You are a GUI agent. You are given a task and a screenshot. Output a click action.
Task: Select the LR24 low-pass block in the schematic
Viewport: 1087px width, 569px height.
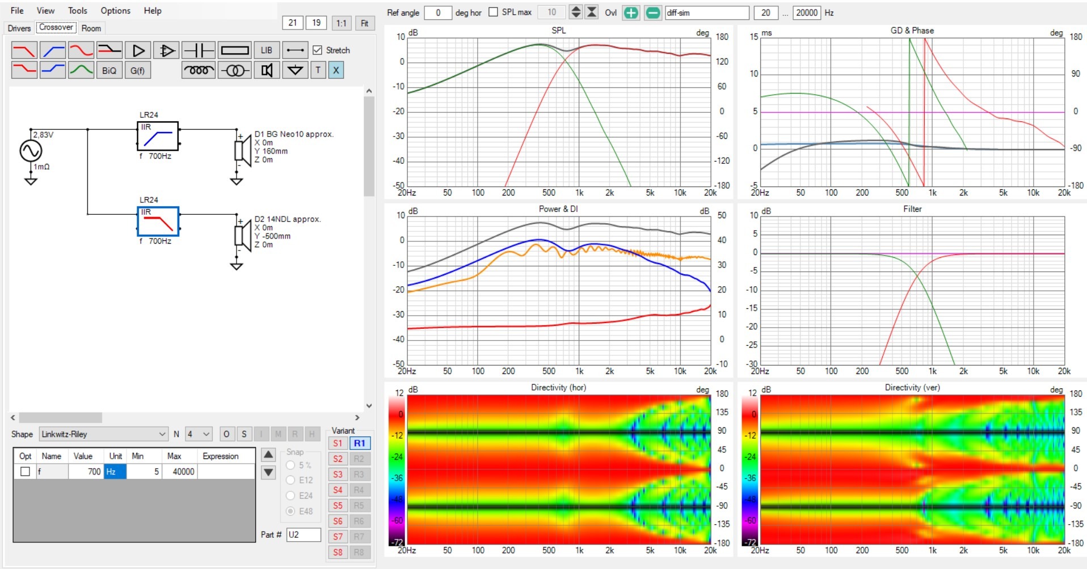point(158,221)
